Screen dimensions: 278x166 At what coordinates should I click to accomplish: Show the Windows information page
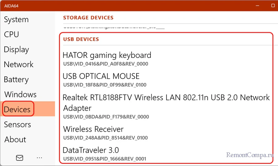pyautogui.click(x=20, y=94)
